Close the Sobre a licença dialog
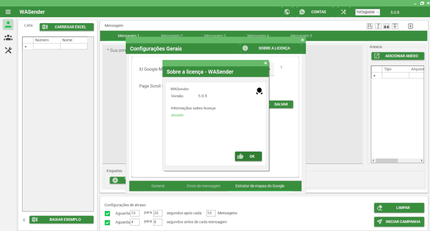430x231 pixels. coord(266,63)
